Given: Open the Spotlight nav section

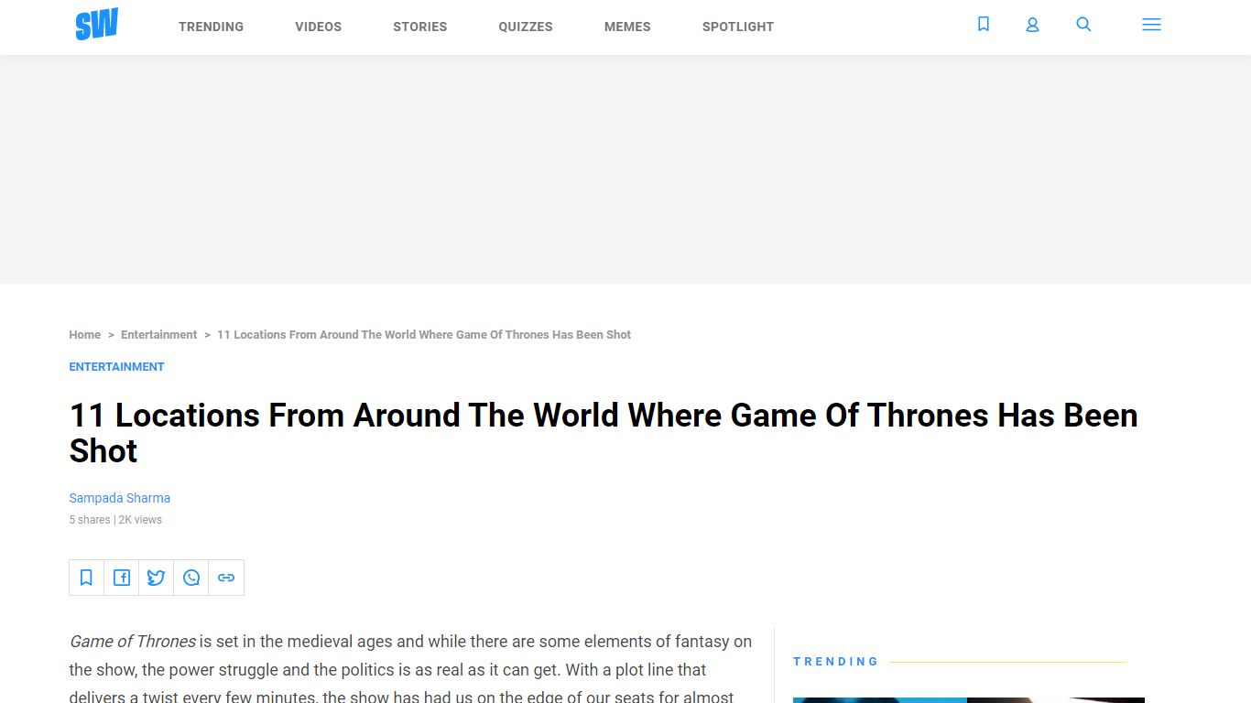Looking at the screenshot, I should coord(738,27).
